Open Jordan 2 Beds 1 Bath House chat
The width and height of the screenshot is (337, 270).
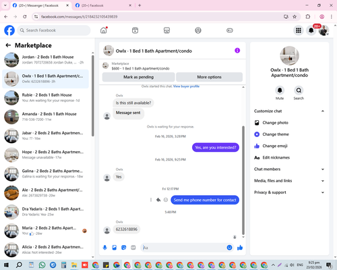coord(45,60)
